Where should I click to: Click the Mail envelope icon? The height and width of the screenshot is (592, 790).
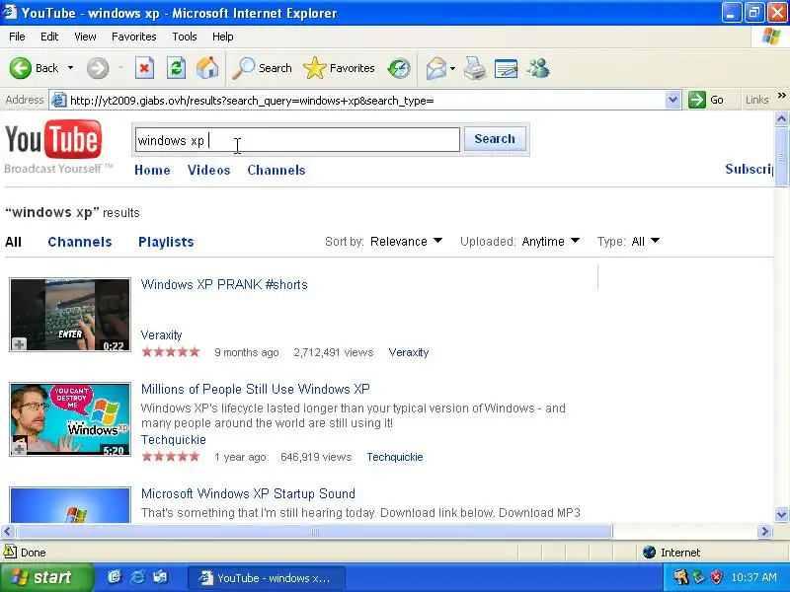click(x=436, y=68)
